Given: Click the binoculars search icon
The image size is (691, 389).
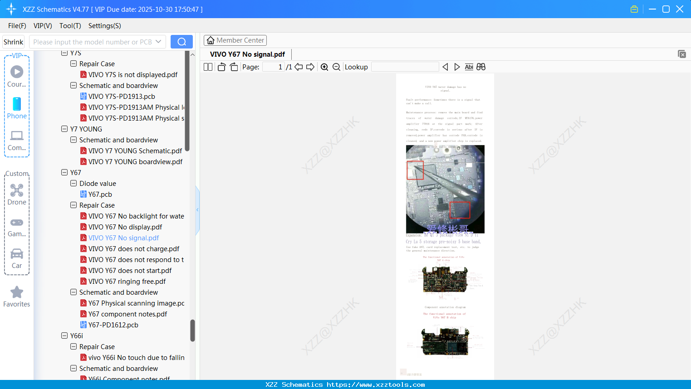Looking at the screenshot, I should 481,67.
